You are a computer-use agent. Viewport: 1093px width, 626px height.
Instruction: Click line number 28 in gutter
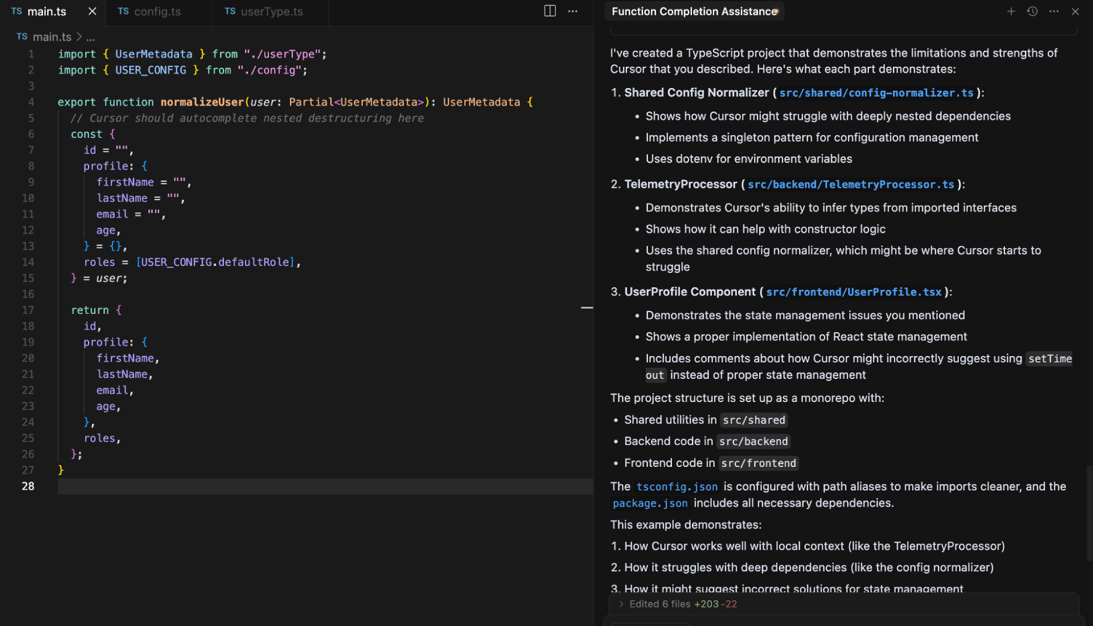click(28, 487)
